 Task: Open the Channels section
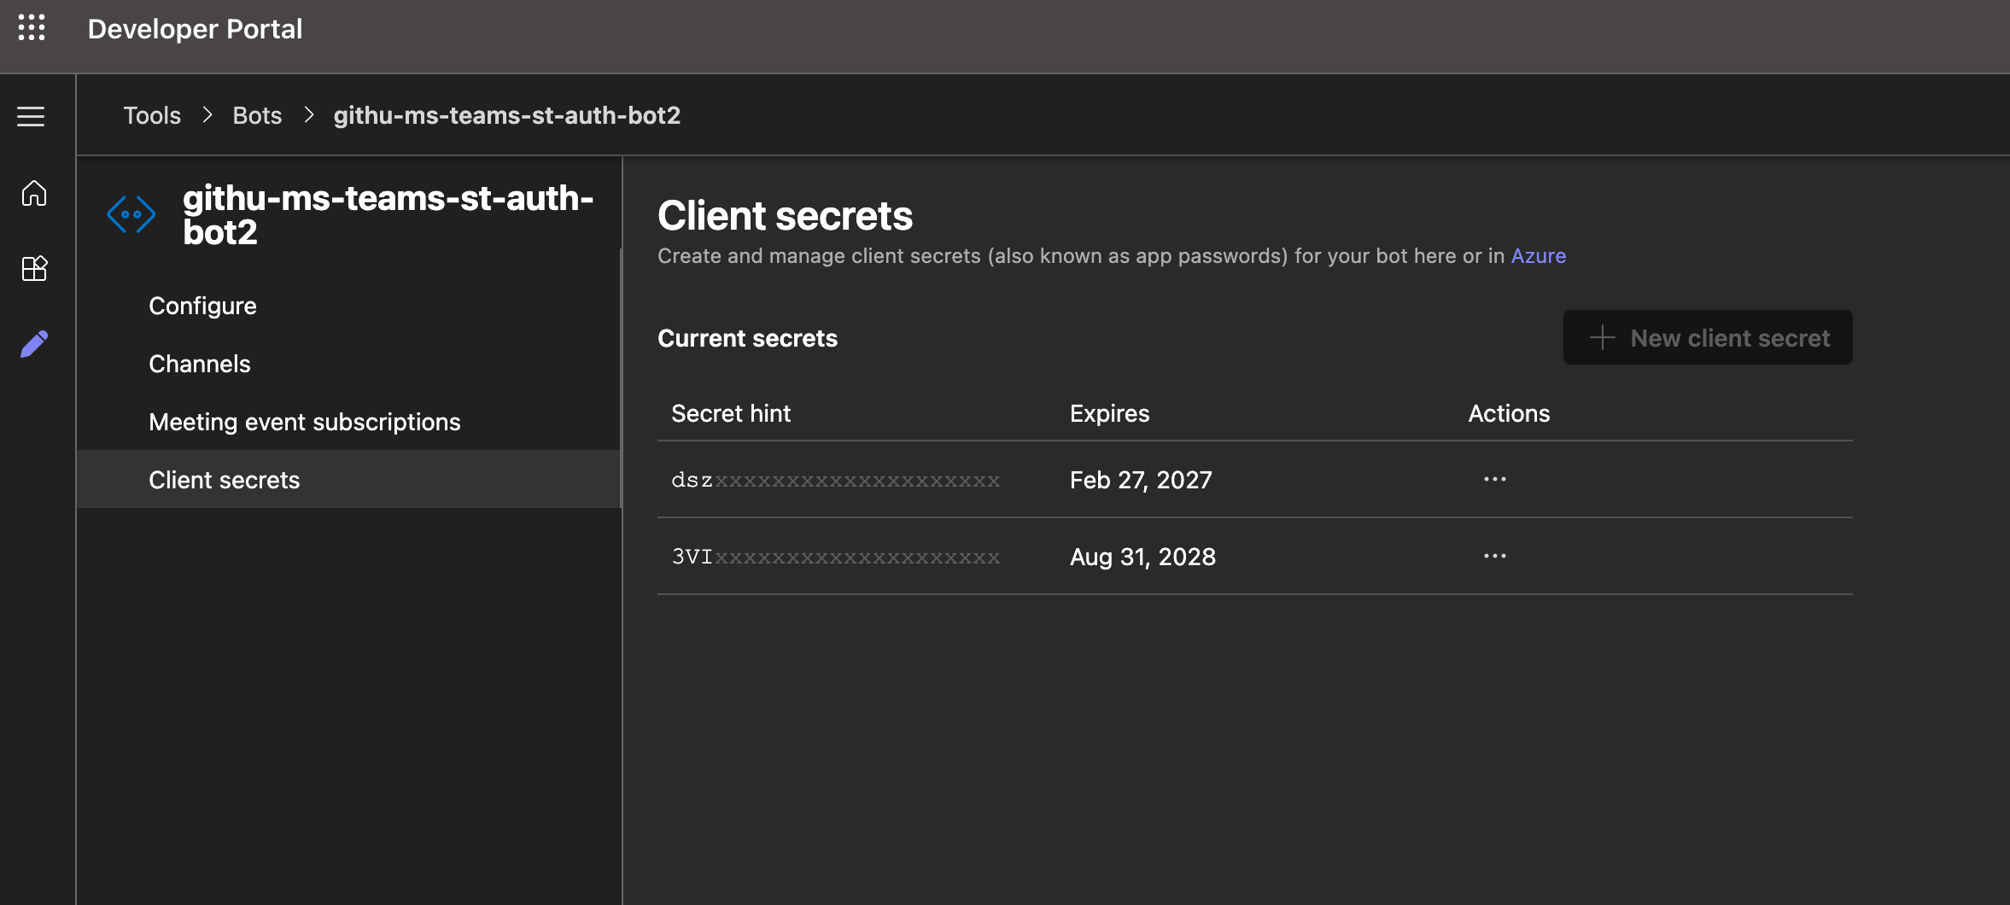348,364
